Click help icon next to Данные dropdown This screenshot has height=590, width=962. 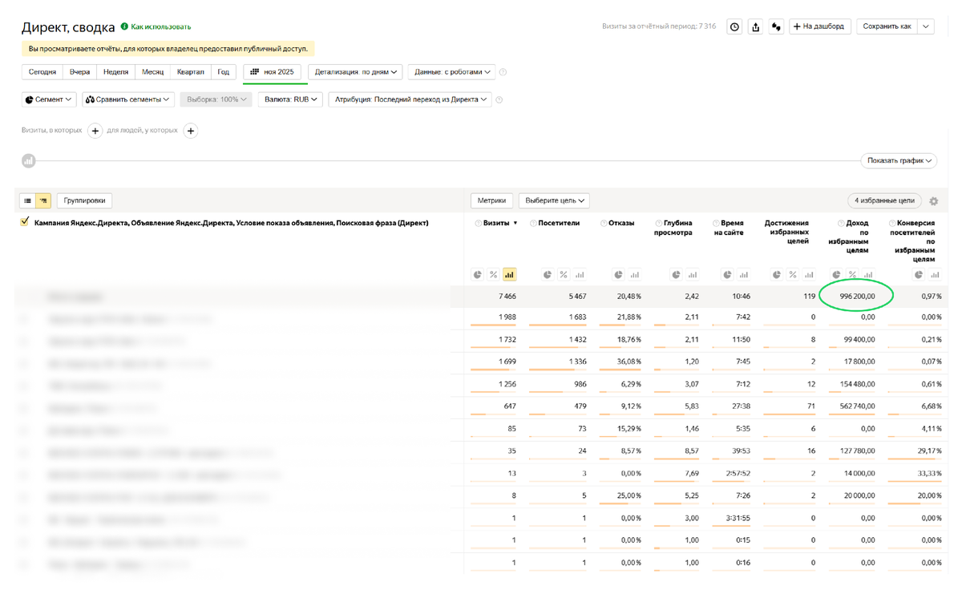(x=503, y=72)
